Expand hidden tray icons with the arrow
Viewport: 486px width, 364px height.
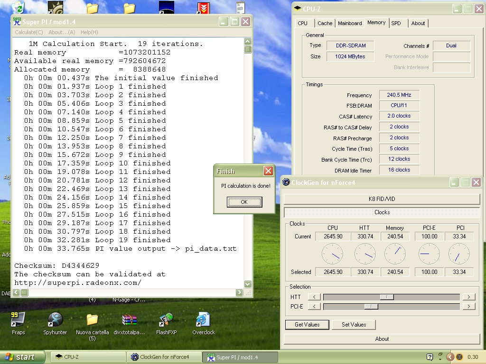click(x=450, y=357)
